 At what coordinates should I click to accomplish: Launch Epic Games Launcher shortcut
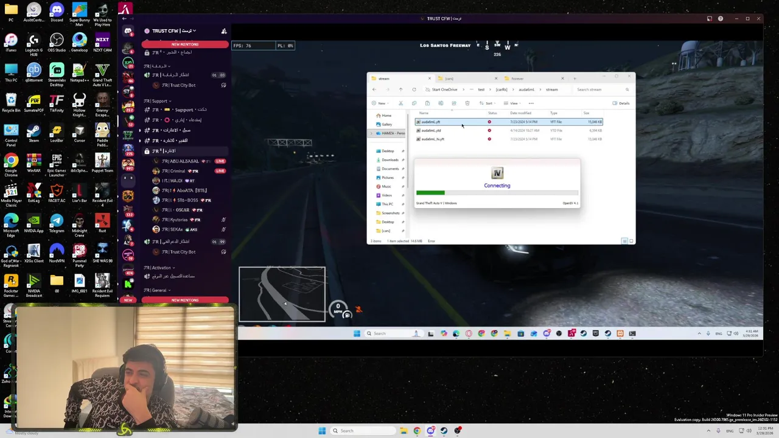[57, 163]
